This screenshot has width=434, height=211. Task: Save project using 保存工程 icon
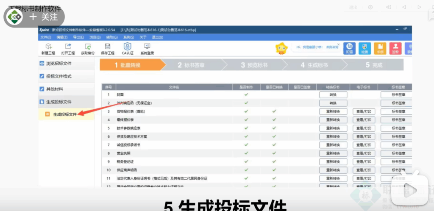pos(108,49)
